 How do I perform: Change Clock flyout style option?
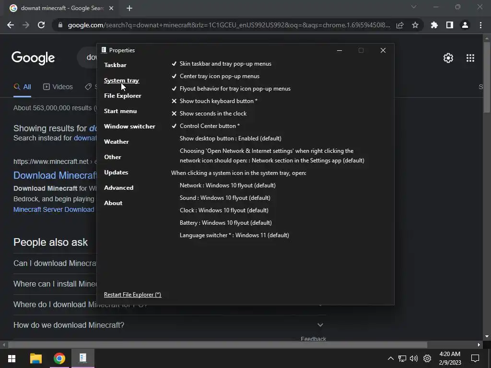(224, 211)
